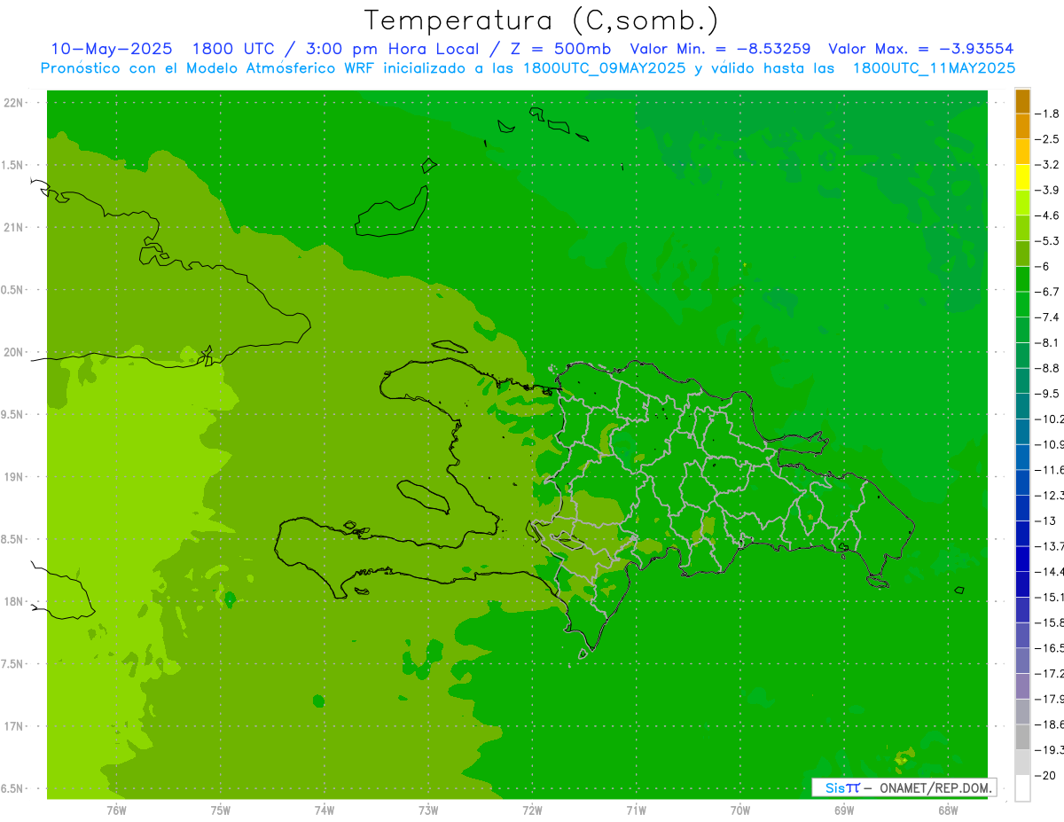The height and width of the screenshot is (822, 1064).
Task: Click the white swatch below -20
Action: point(1022,787)
